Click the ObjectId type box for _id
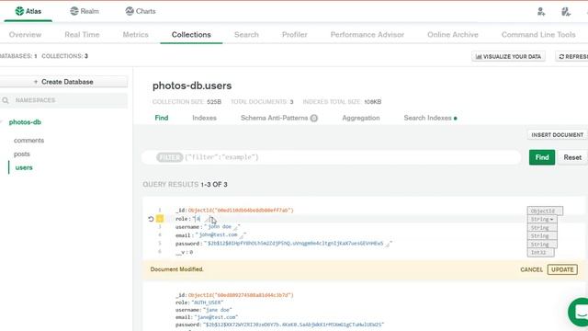The width and height of the screenshot is (588, 331). click(x=545, y=211)
